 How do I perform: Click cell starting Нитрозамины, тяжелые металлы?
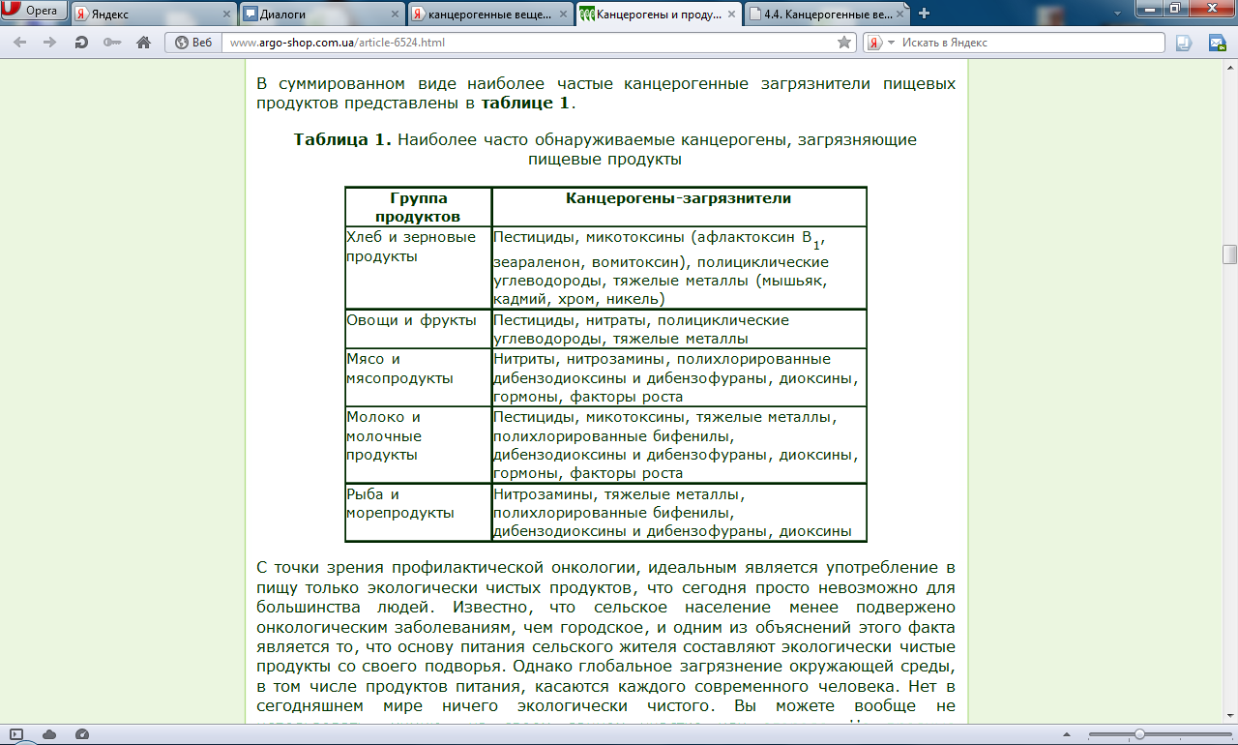point(679,513)
